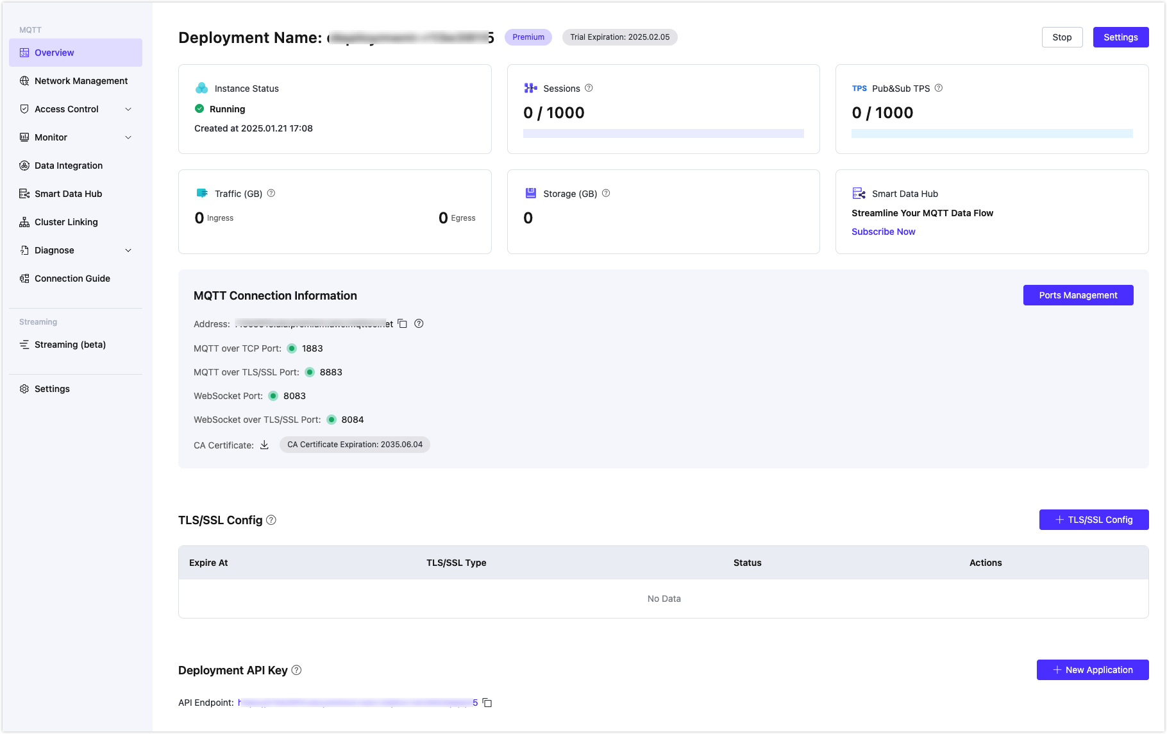This screenshot has width=1167, height=734.
Task: Click the Status column header
Action: 747,563
